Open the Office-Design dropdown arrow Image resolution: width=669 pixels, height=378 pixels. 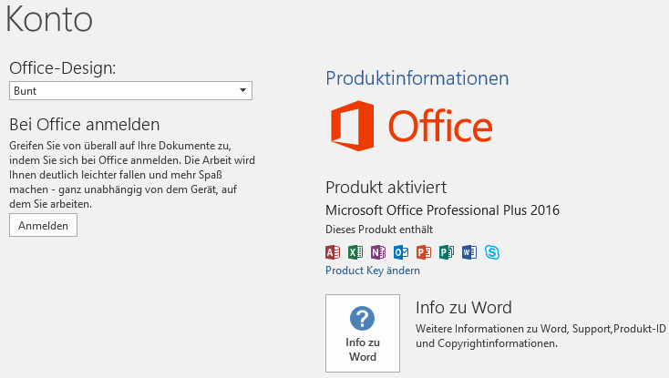click(x=242, y=90)
